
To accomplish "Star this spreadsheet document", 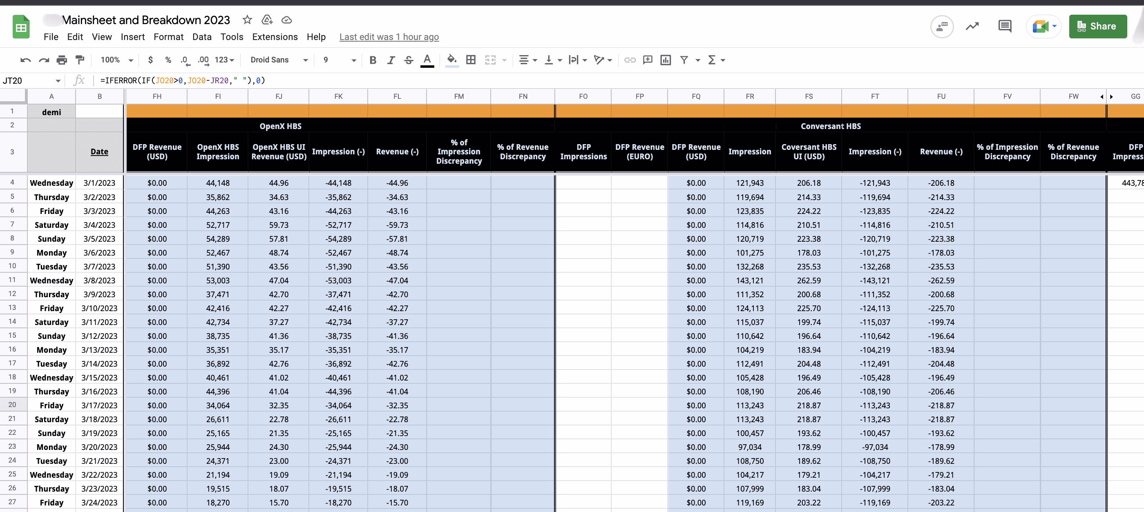I will (247, 20).
